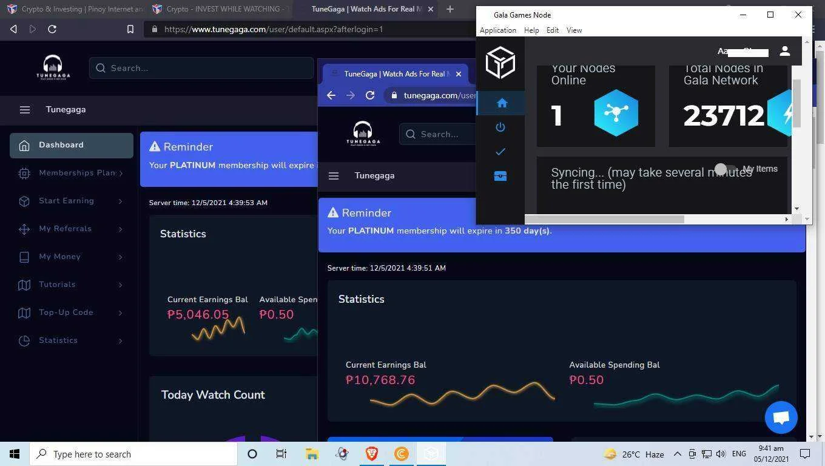This screenshot has height=466, width=825.
Task: Select Dashboard in the TuneGaga sidebar
Action: (72, 145)
